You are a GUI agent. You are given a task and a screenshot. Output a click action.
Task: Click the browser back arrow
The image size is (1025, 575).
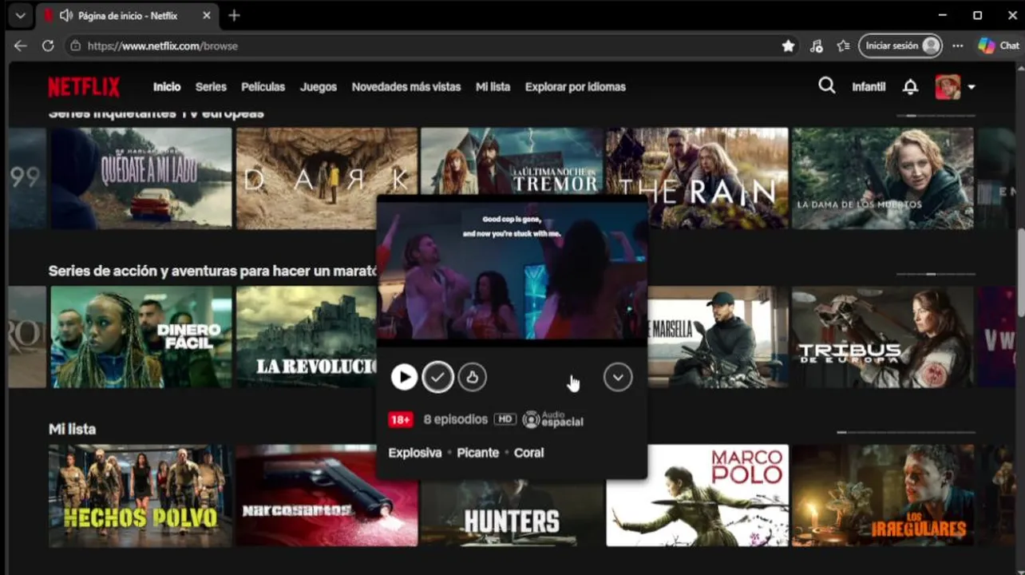pos(21,46)
